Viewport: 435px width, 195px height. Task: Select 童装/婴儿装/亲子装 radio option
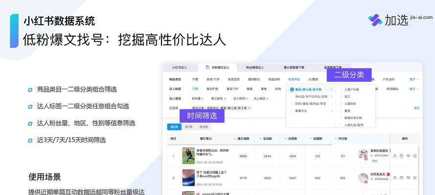pos(292,90)
